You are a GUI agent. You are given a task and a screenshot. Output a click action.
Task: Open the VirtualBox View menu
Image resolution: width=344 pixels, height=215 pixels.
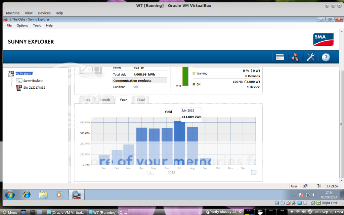pyautogui.click(x=29, y=13)
